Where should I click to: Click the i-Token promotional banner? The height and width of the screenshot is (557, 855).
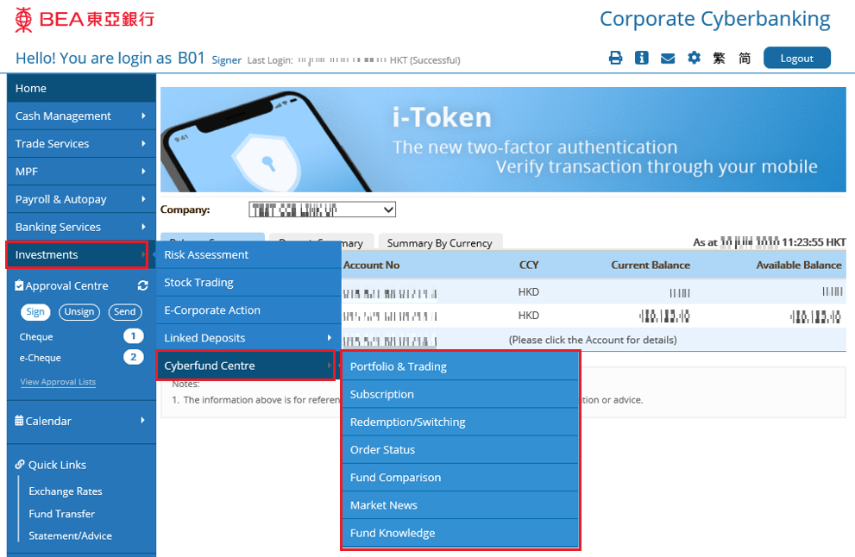pyautogui.click(x=503, y=140)
